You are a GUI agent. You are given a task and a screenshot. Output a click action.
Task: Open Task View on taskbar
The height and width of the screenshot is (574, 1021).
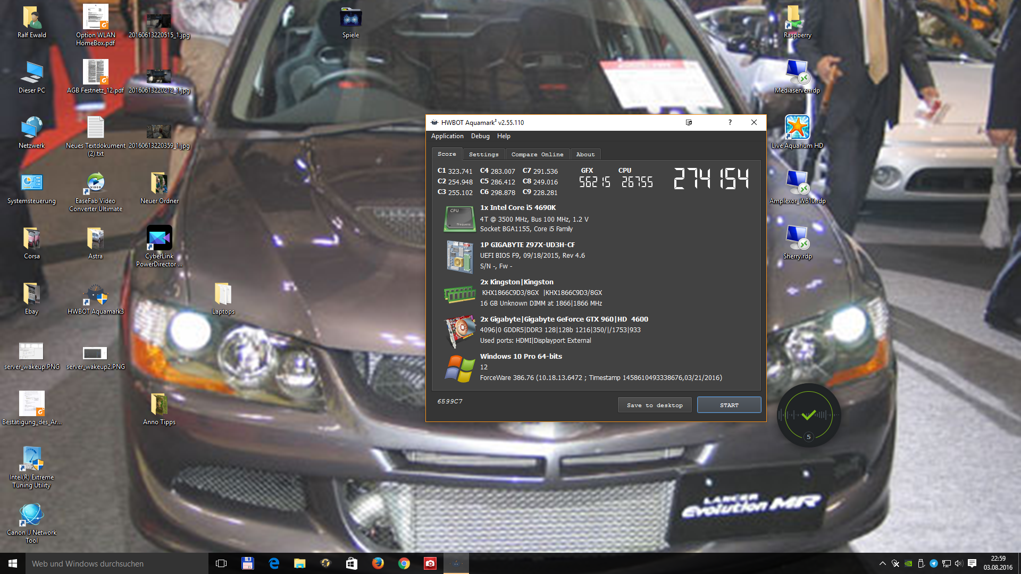pyautogui.click(x=221, y=563)
